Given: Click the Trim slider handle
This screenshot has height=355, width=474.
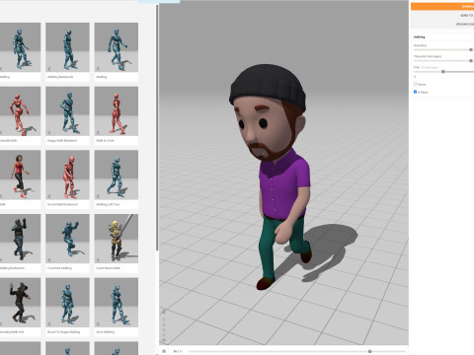Looking at the screenshot, I should click(443, 71).
